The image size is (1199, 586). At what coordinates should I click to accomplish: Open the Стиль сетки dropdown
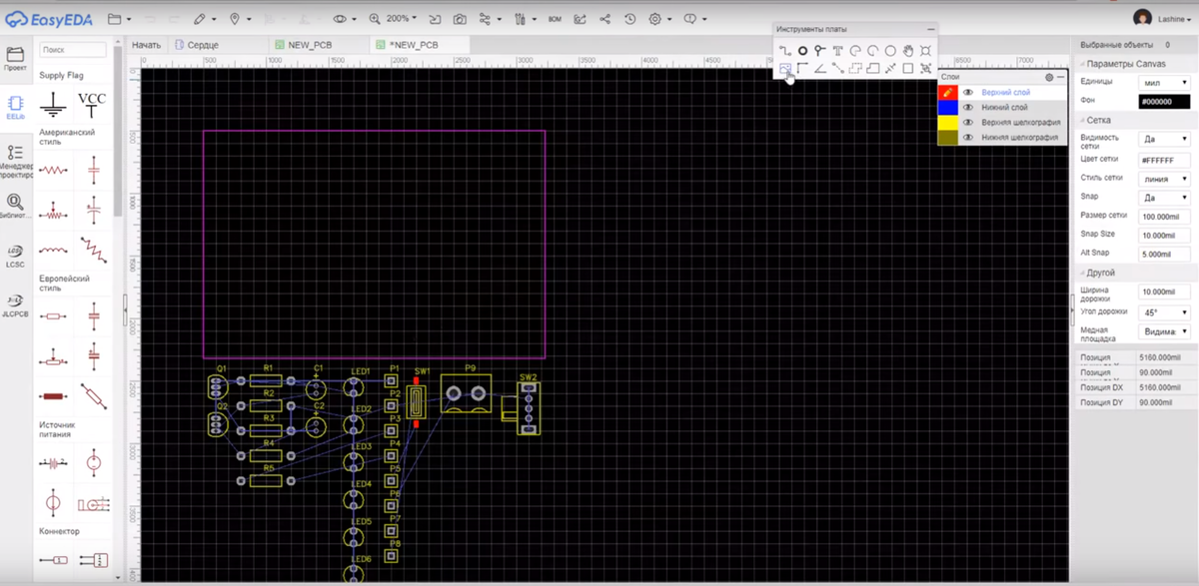tap(1164, 179)
